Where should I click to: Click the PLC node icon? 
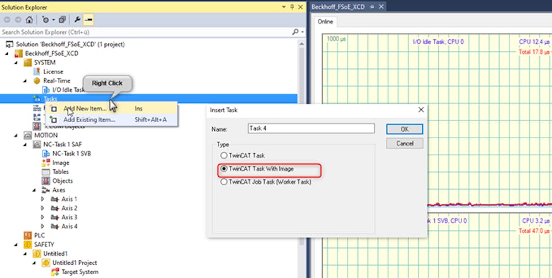point(28,235)
